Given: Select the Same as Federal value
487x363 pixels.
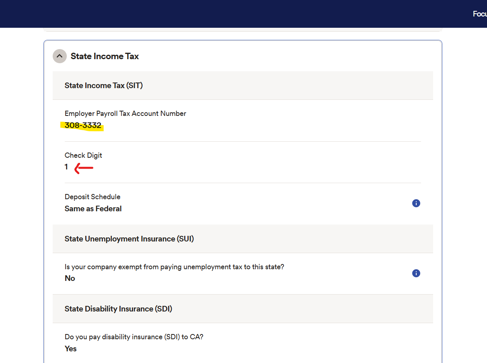Looking at the screenshot, I should (93, 209).
